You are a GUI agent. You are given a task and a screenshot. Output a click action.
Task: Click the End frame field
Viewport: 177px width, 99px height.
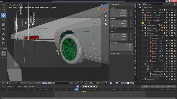[171, 87]
